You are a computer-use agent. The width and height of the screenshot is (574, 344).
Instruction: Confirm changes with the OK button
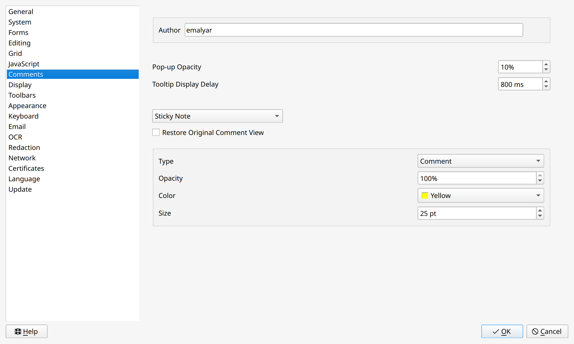coord(502,331)
